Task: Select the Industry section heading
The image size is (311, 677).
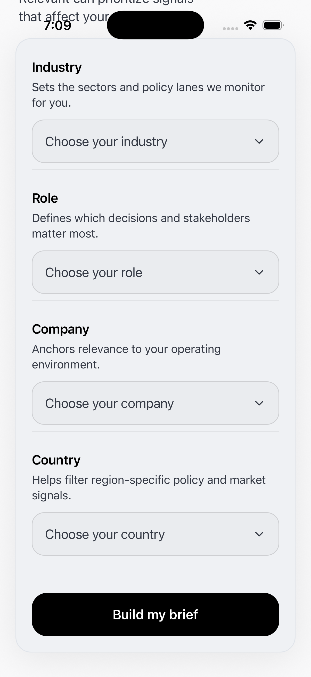Action: [x=57, y=67]
